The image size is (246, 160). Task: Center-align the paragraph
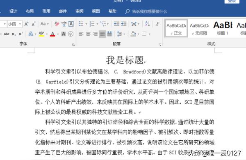pos(88,34)
